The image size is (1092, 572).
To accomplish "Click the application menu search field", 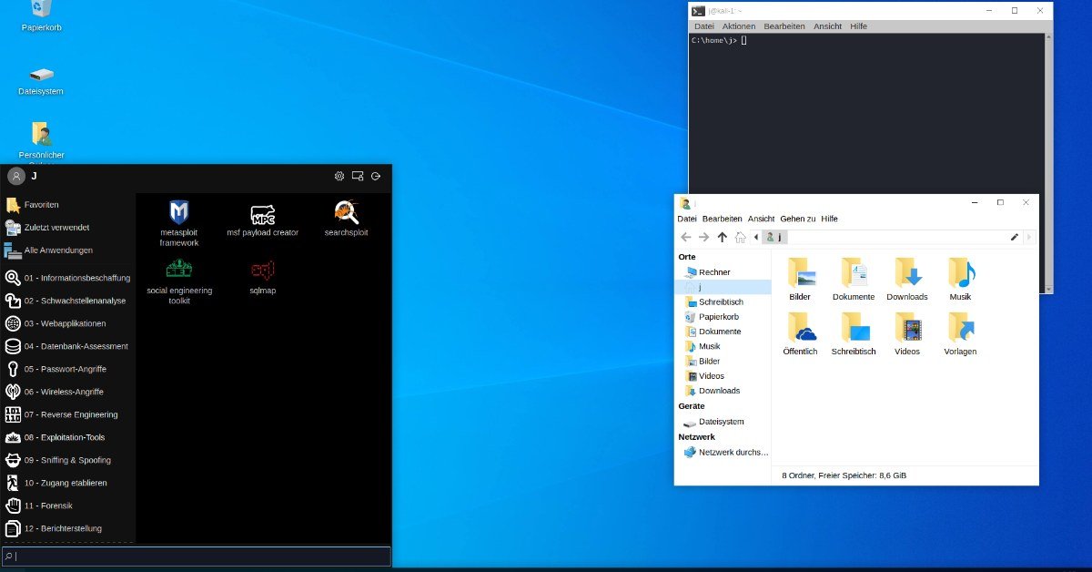I will tap(197, 556).
